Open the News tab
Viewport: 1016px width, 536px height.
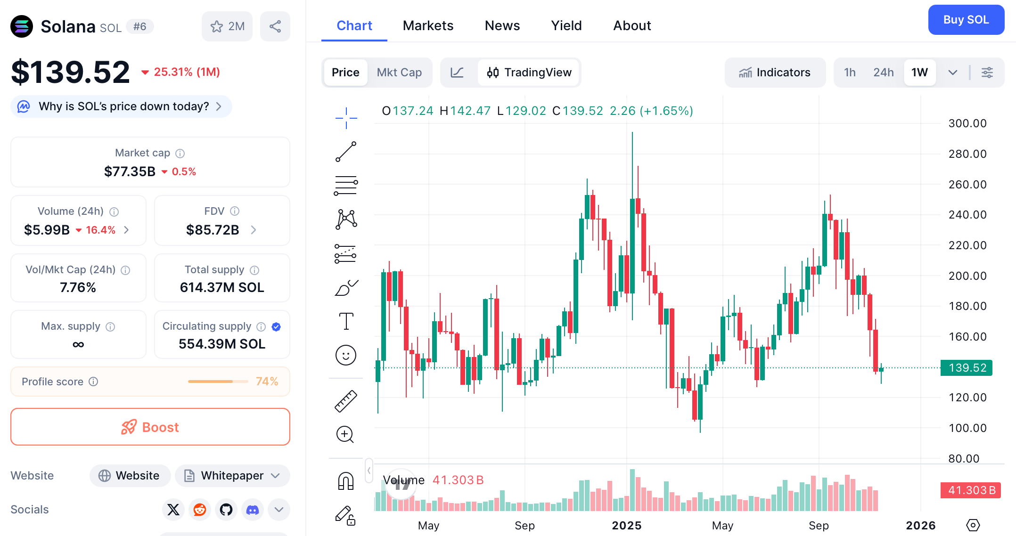click(x=502, y=25)
